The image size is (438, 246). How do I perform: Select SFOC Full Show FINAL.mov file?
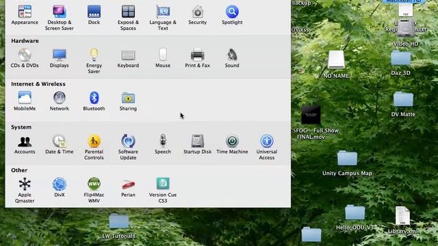coord(311,115)
